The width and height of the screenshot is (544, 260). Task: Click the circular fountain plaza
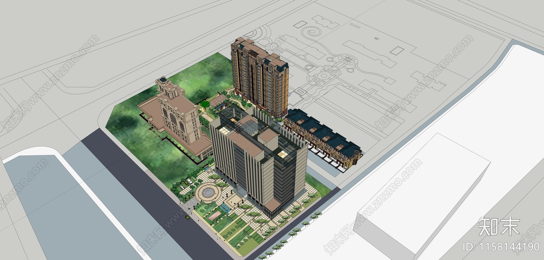pyautogui.click(x=208, y=193)
